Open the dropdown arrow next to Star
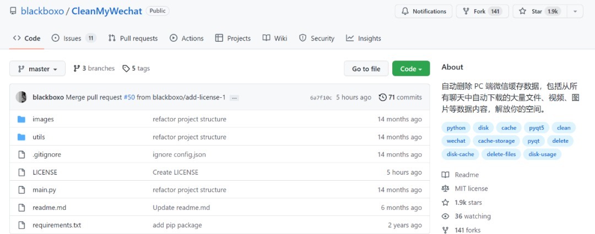The height and width of the screenshot is (234, 595). [x=575, y=11]
